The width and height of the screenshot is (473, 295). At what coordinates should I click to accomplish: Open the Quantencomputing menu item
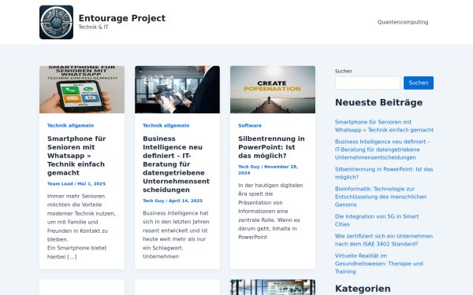pos(403,22)
